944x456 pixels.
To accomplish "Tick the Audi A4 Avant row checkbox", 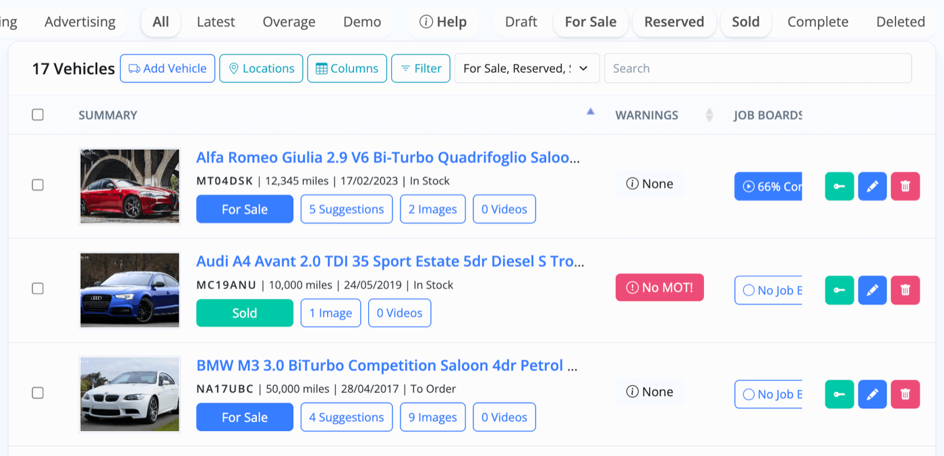I will pyautogui.click(x=38, y=289).
